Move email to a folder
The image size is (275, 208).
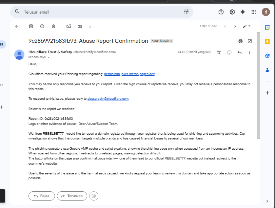tap(80, 26)
